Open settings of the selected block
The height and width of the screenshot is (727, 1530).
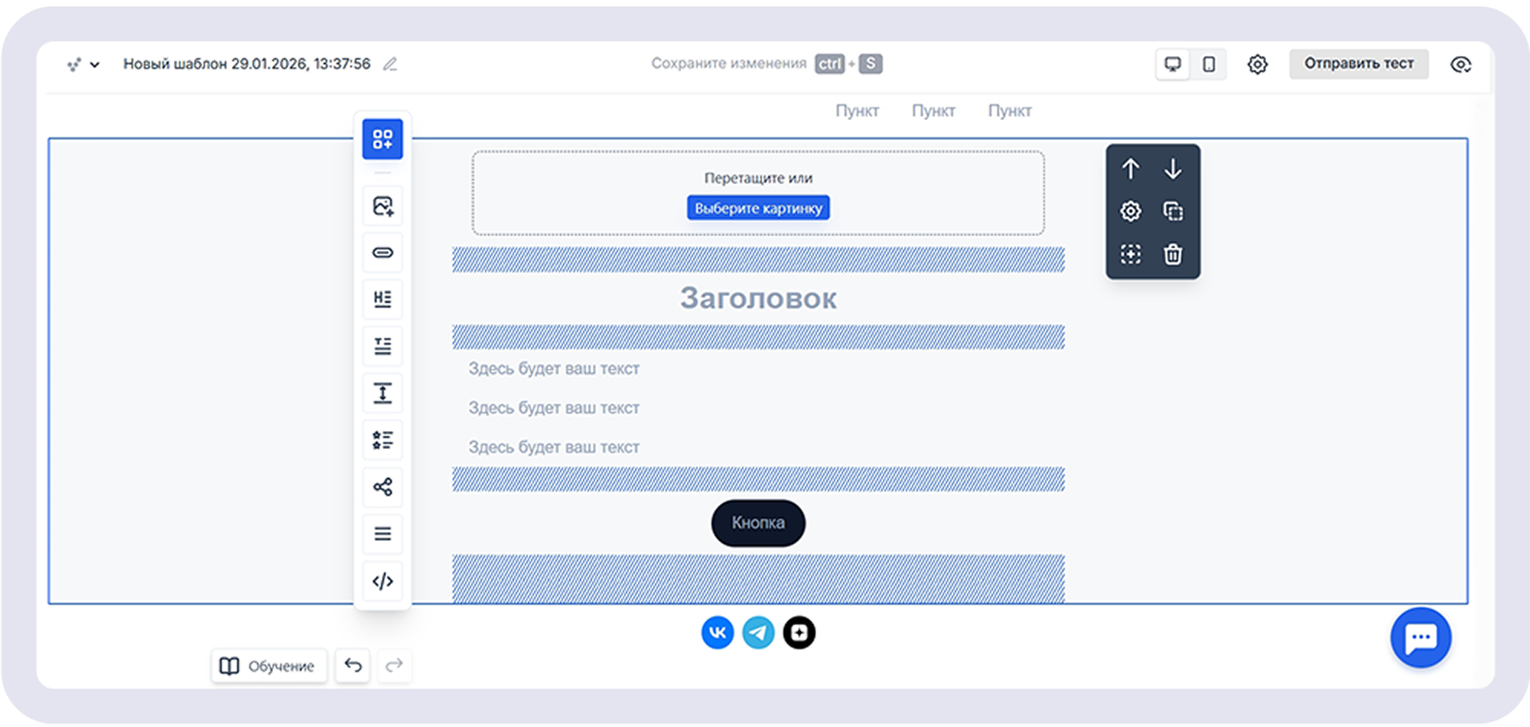(x=1131, y=211)
